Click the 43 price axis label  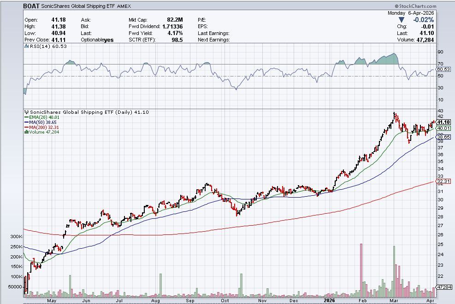pos(441,111)
